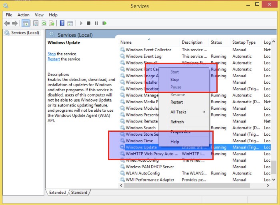This screenshot has width=280, height=205.
Task: Click the Properties toolbar icon
Action: tap(36, 23)
